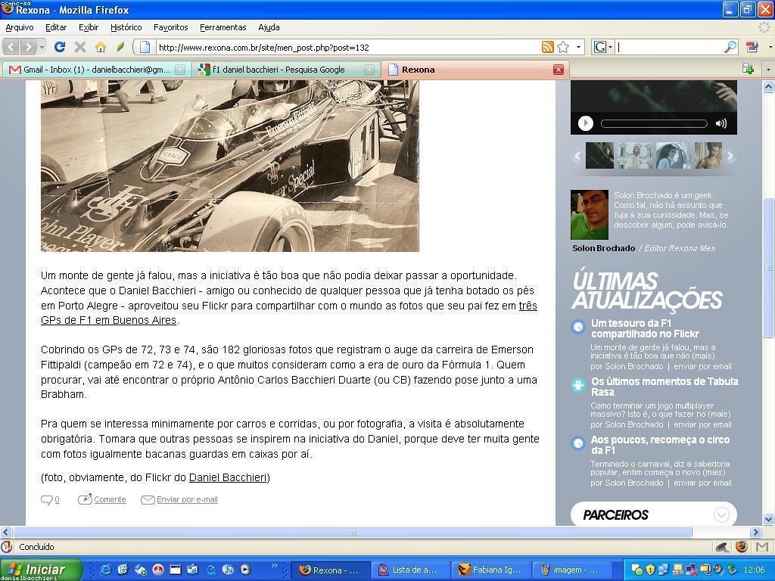Toggle the video volume speaker icon
Image resolution: width=775 pixels, height=581 pixels.
point(721,123)
